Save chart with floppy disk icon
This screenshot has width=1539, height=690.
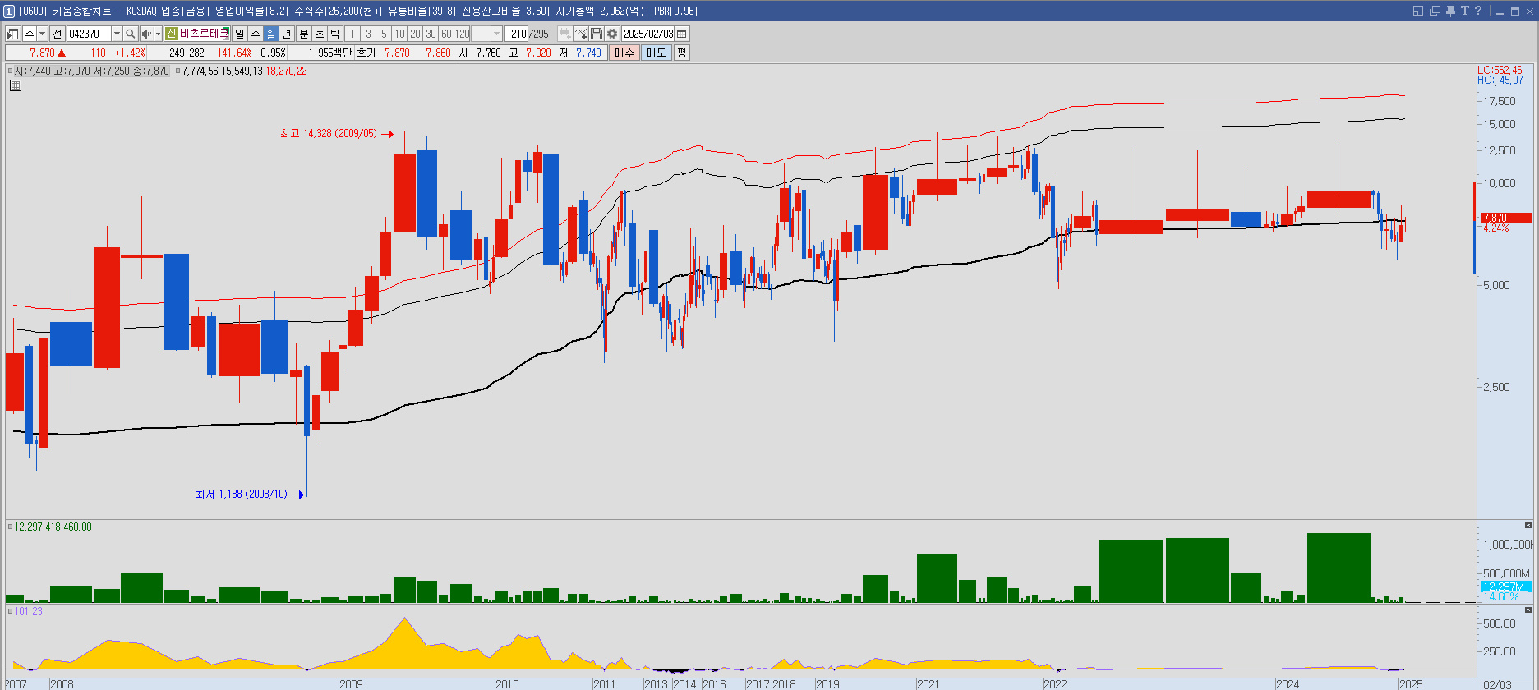click(597, 34)
